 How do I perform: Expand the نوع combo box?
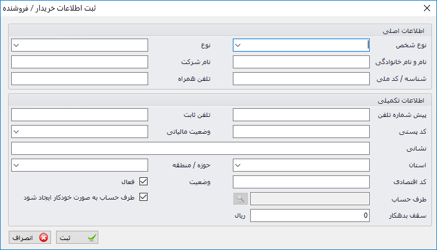[x=80, y=45]
